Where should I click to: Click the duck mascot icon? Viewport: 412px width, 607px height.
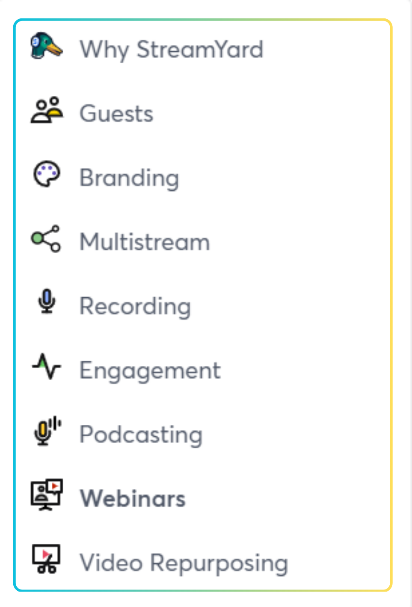[47, 46]
